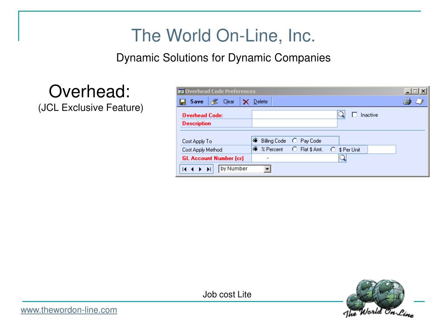Select % Percent radio button
The height and width of the screenshot is (335, 447).
[x=255, y=149]
